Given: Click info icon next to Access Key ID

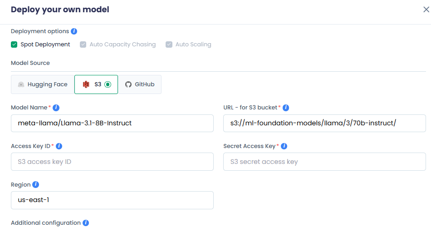Looking at the screenshot, I should (x=59, y=146).
